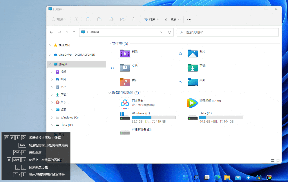Open the 下载 folder in main pane
Image resolution: width=288 pixels, height=182 pixels.
click(192, 68)
